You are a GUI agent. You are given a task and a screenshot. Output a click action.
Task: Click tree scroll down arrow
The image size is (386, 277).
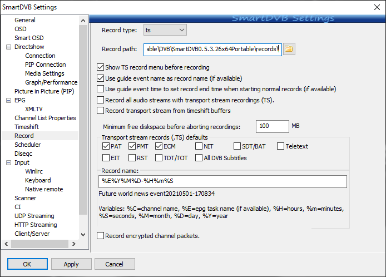coord(83,234)
